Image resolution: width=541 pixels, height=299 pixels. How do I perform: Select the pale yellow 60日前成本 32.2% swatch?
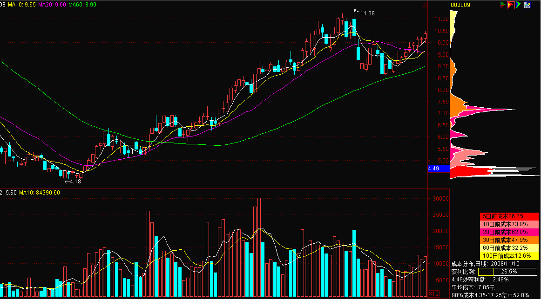point(509,248)
